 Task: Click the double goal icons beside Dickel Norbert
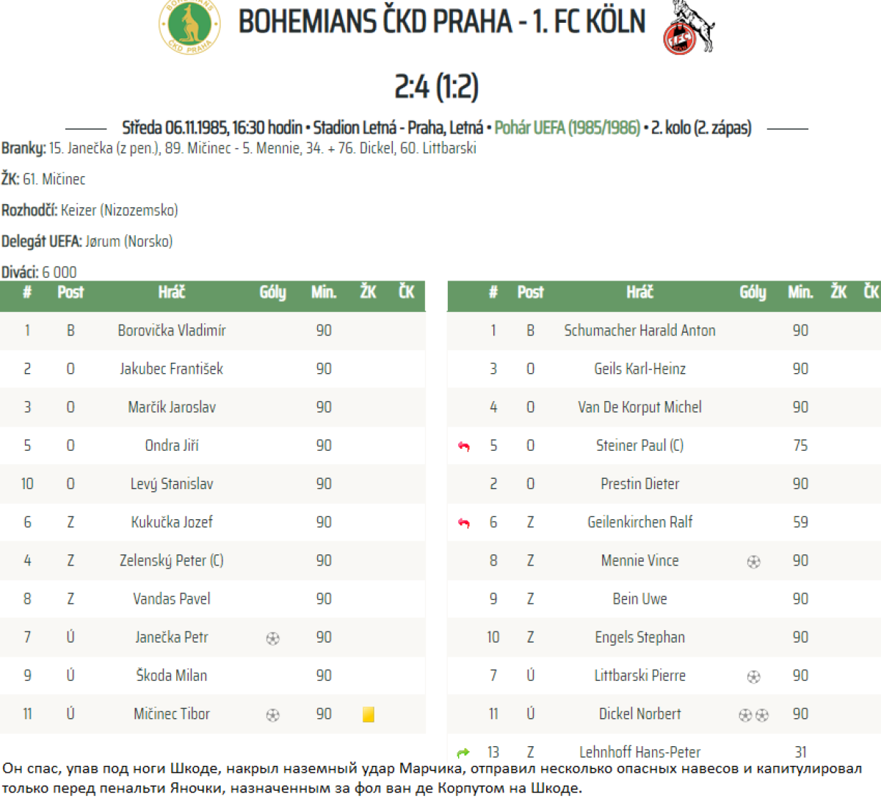(753, 715)
